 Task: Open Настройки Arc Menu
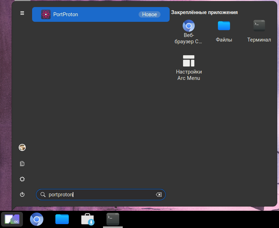pos(189,68)
